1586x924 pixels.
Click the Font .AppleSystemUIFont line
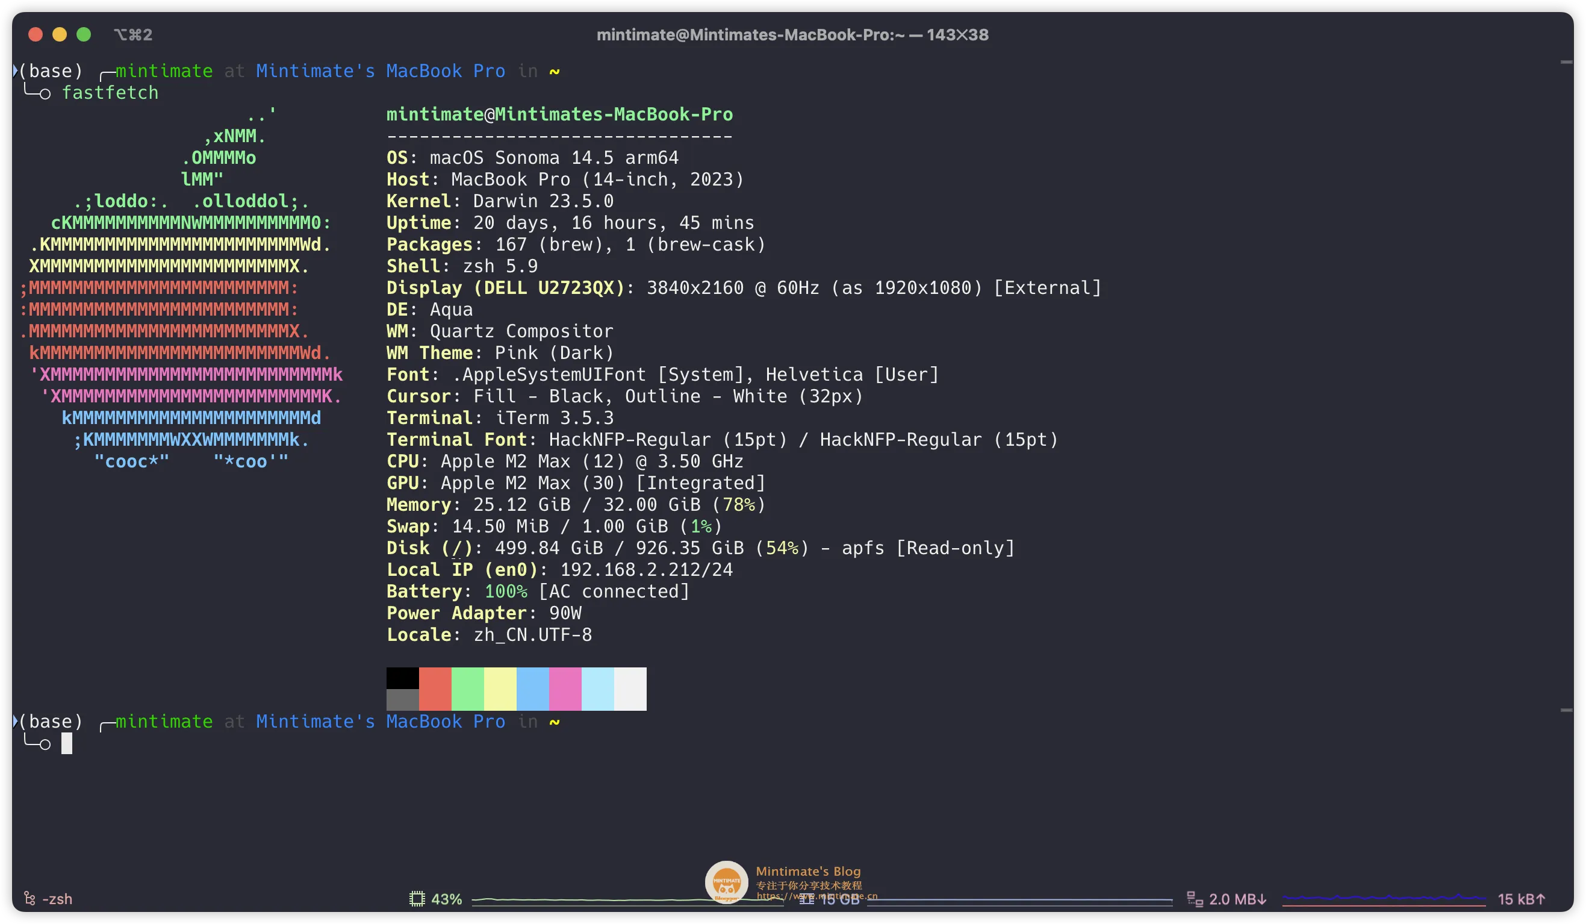click(x=663, y=375)
